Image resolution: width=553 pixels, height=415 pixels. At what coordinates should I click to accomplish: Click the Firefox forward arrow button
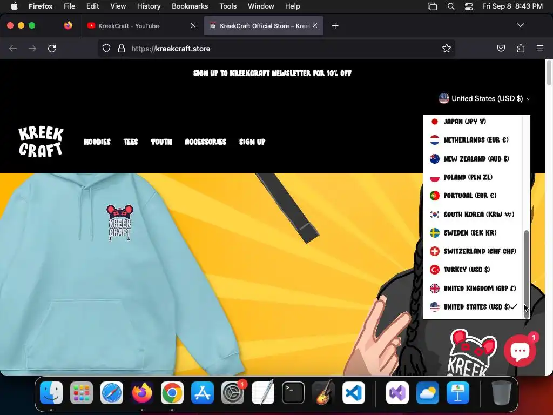[x=32, y=48]
